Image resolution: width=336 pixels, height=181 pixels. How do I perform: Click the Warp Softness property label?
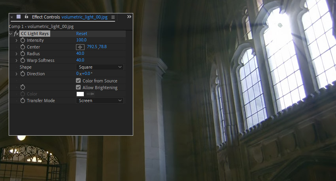[40, 60]
